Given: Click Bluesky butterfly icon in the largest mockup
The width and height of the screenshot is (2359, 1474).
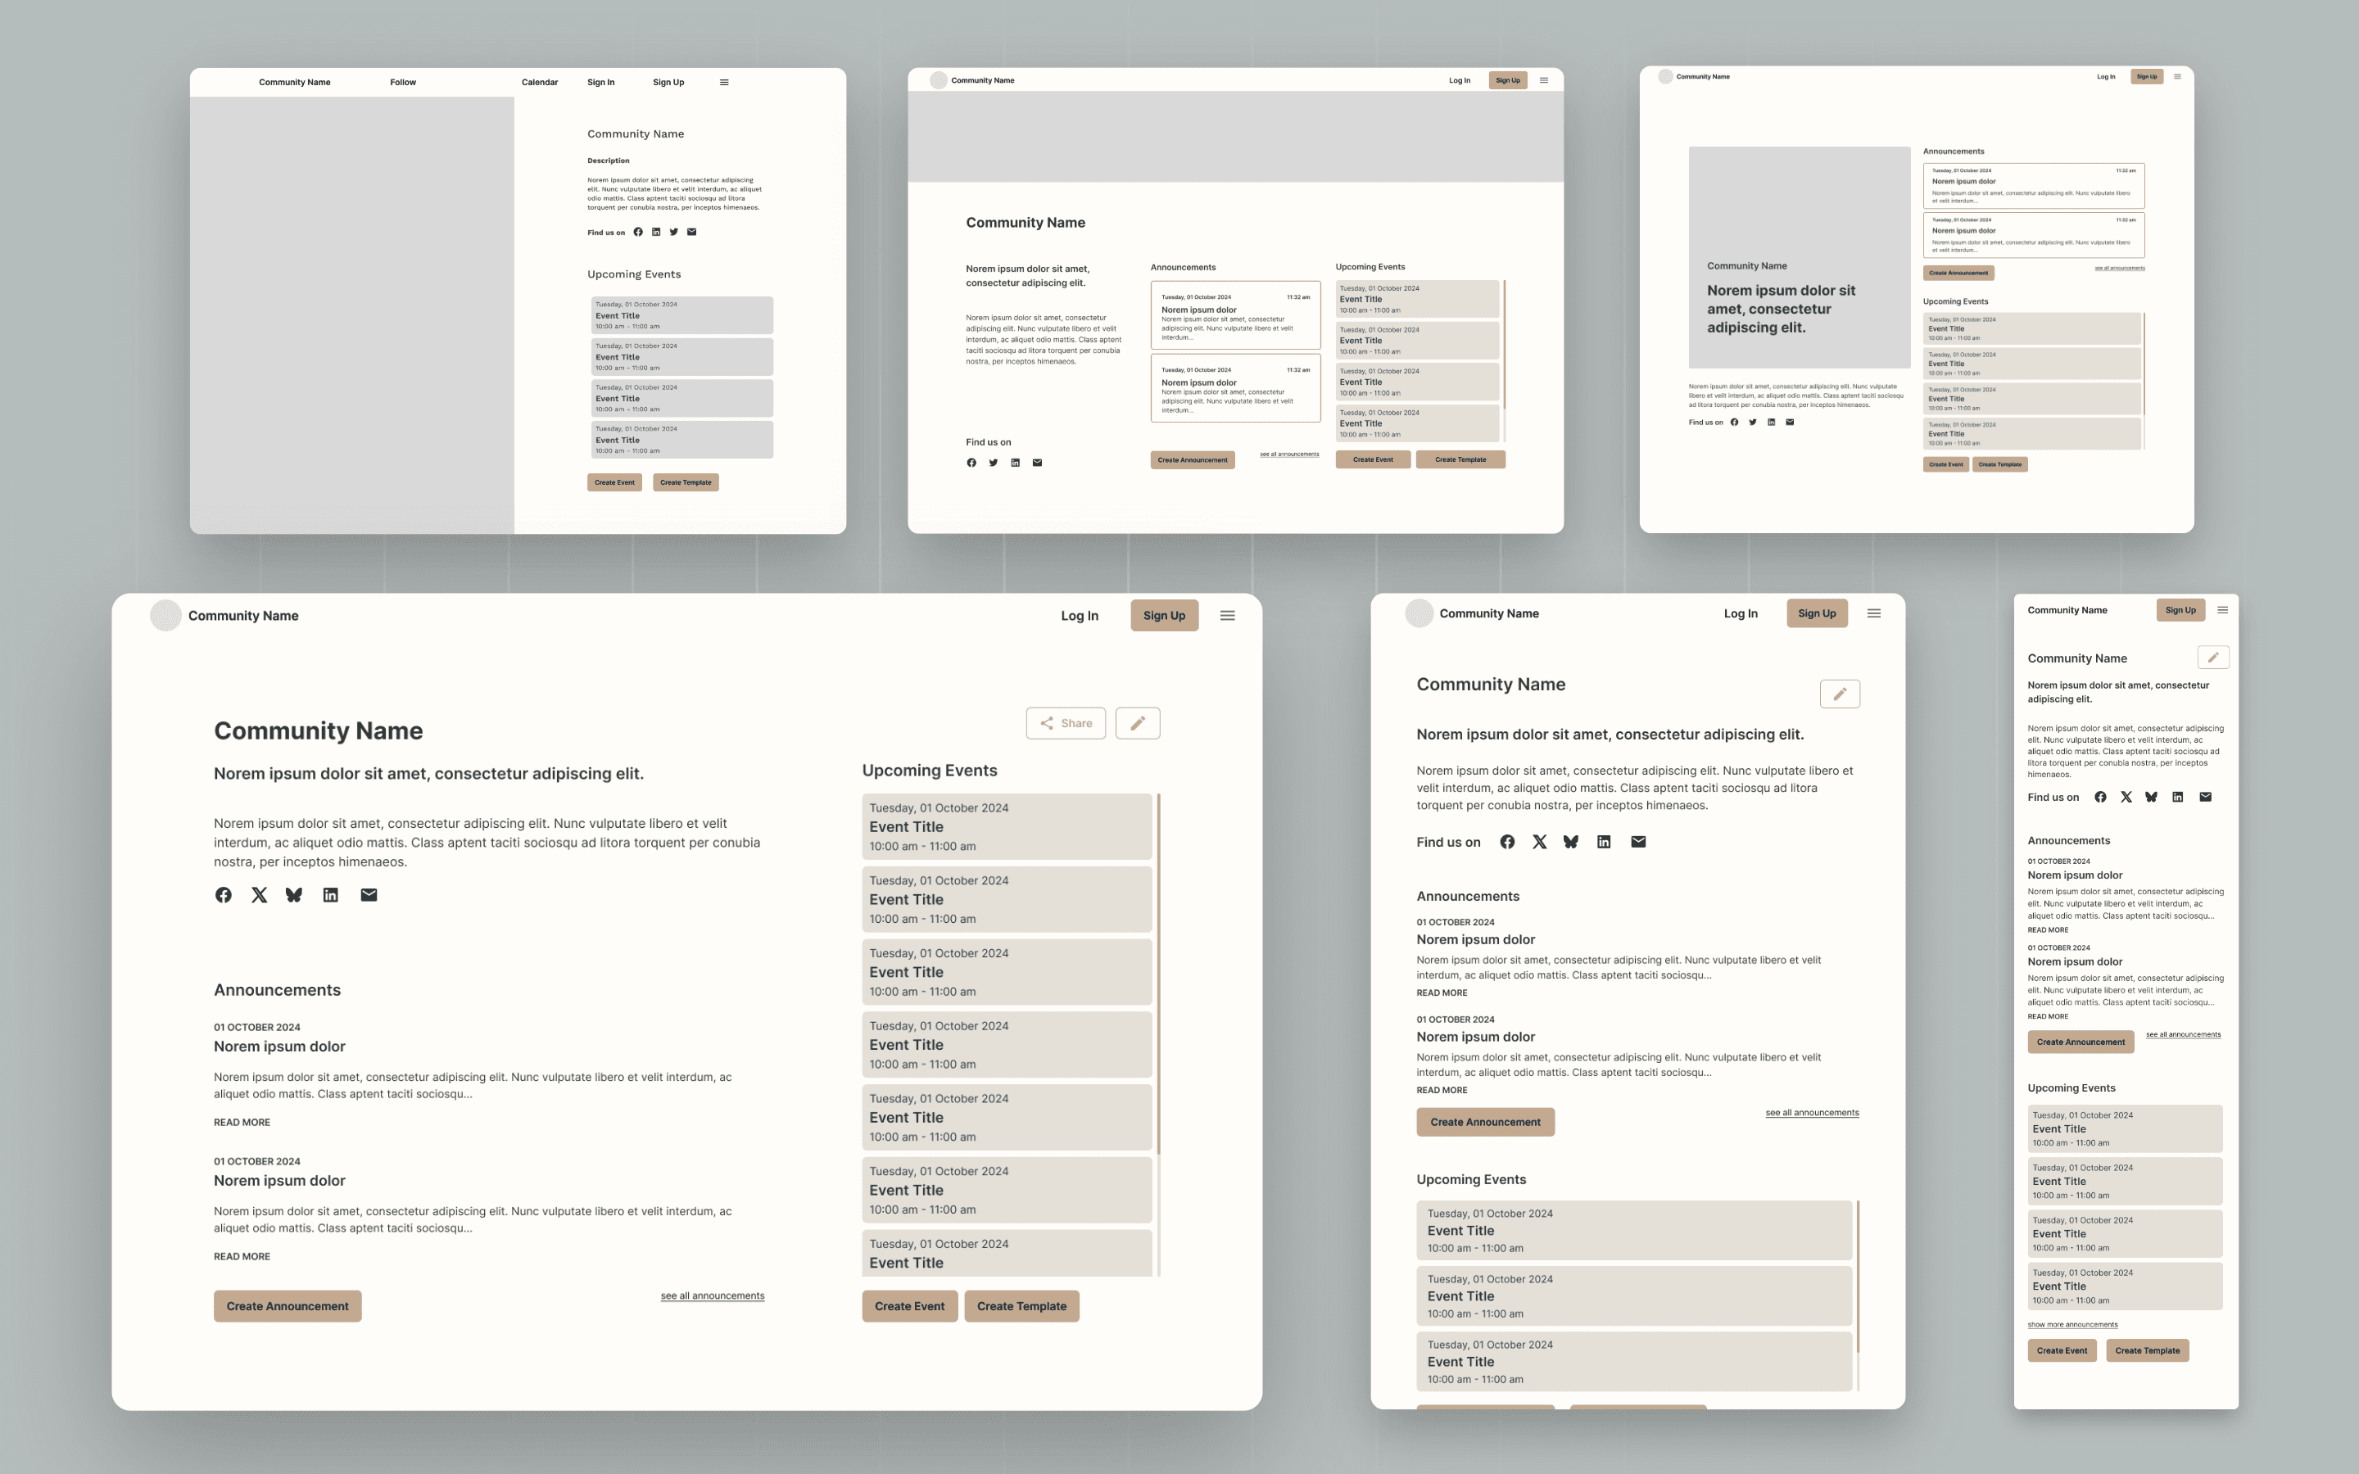Looking at the screenshot, I should click(x=293, y=895).
